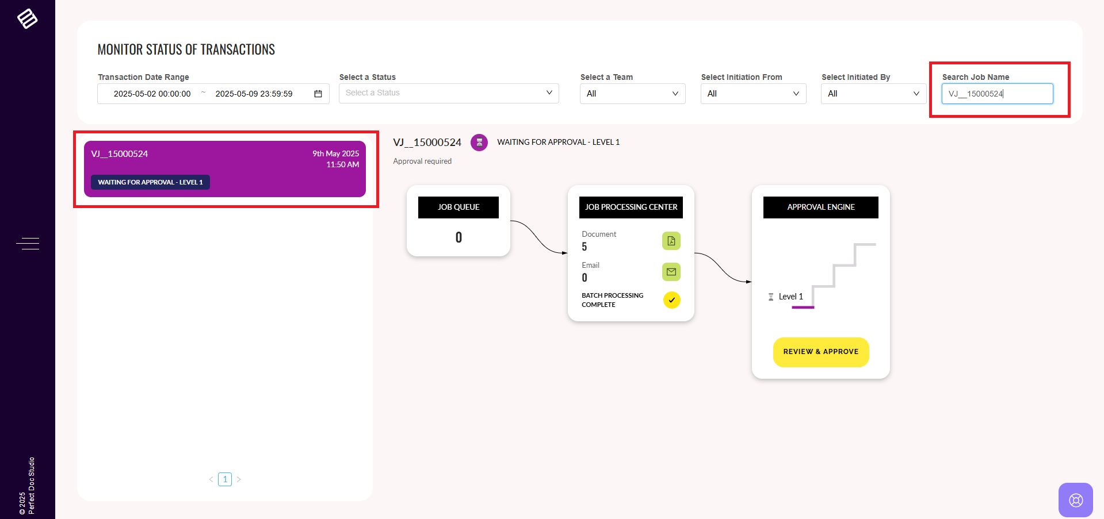
Task: Expand the Select a Status dropdown
Action: pos(449,93)
